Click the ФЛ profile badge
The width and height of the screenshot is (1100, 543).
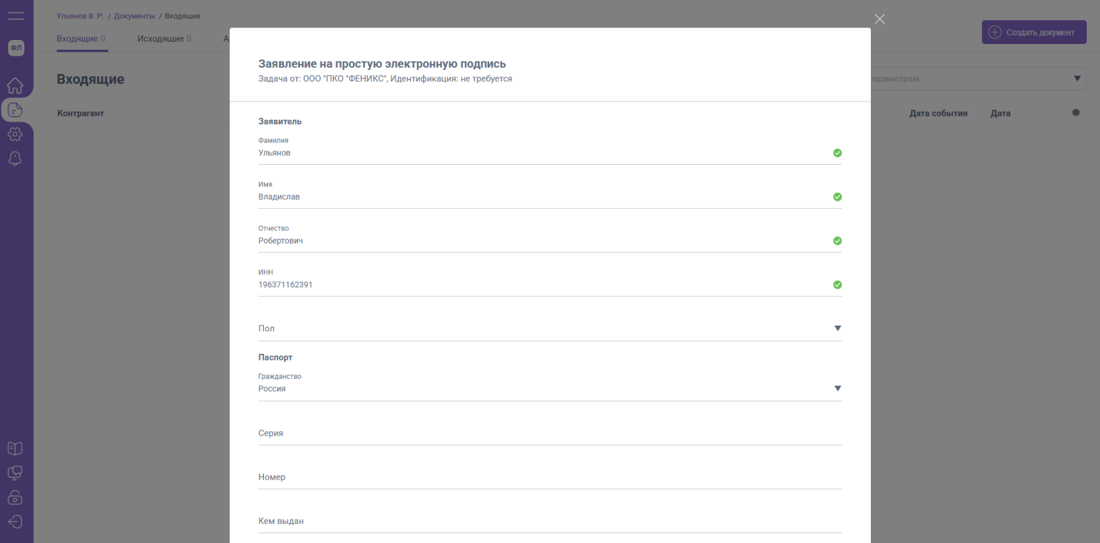point(16,48)
